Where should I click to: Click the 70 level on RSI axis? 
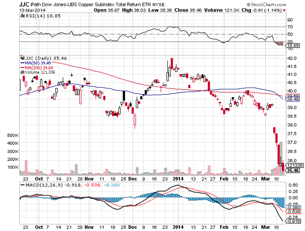290,27
